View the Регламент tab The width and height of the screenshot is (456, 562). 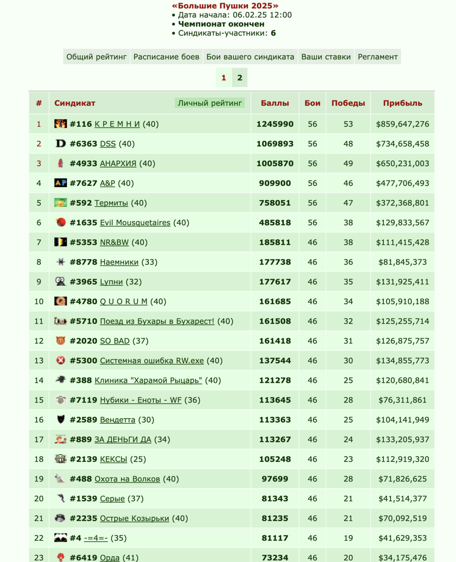tap(378, 57)
